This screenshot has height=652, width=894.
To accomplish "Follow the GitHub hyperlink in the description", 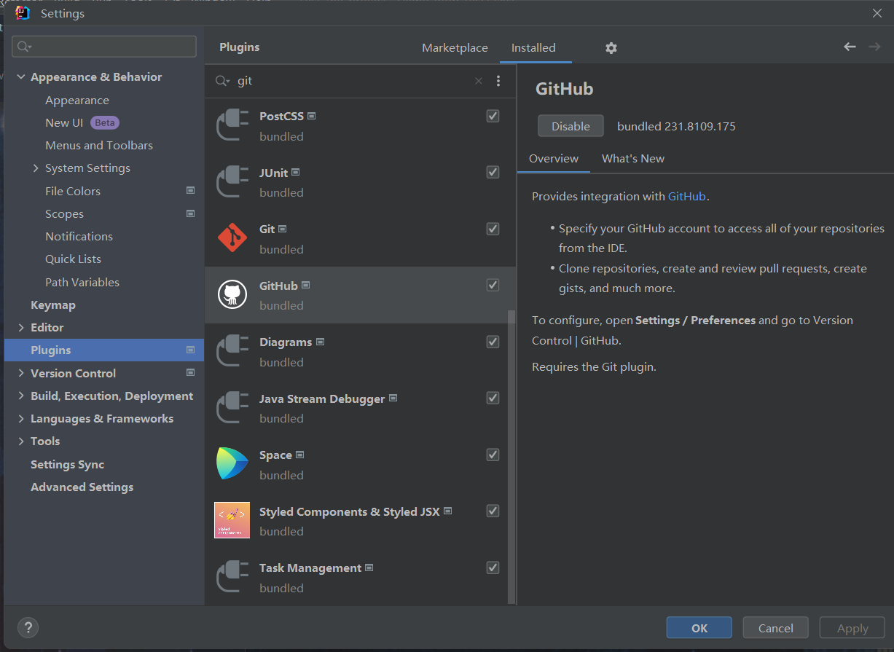I will (x=686, y=197).
